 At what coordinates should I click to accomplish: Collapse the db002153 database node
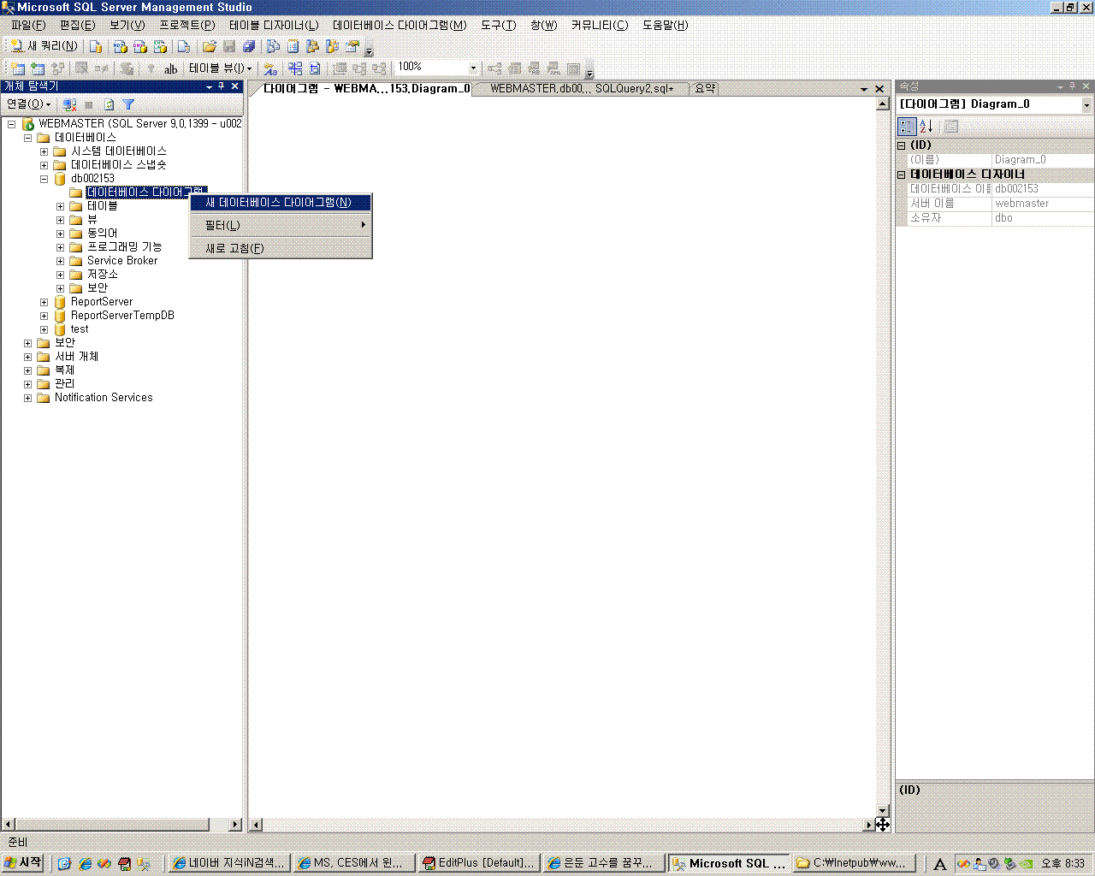click(44, 179)
